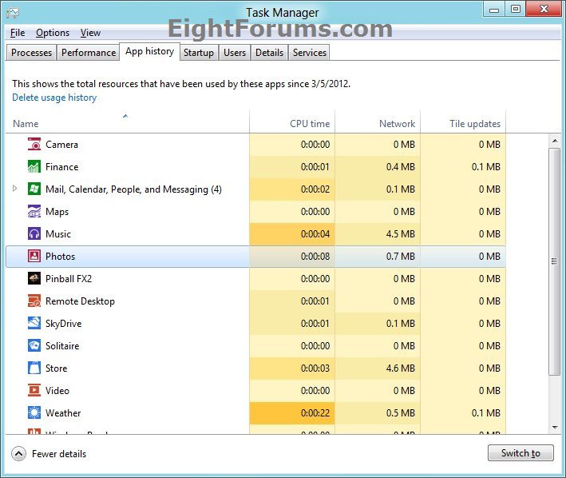566x478 pixels.
Task: Click the Store shopping bag icon
Action: pos(34,368)
